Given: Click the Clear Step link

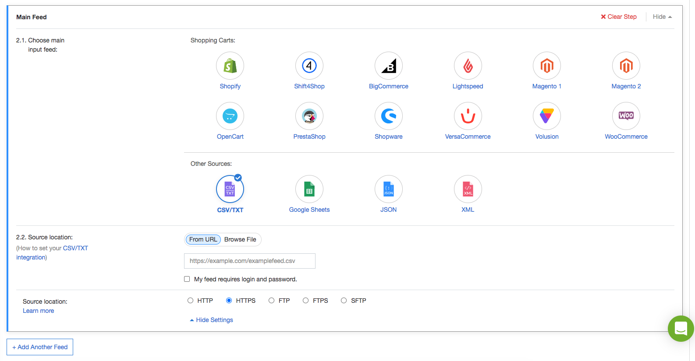Looking at the screenshot, I should click(619, 17).
